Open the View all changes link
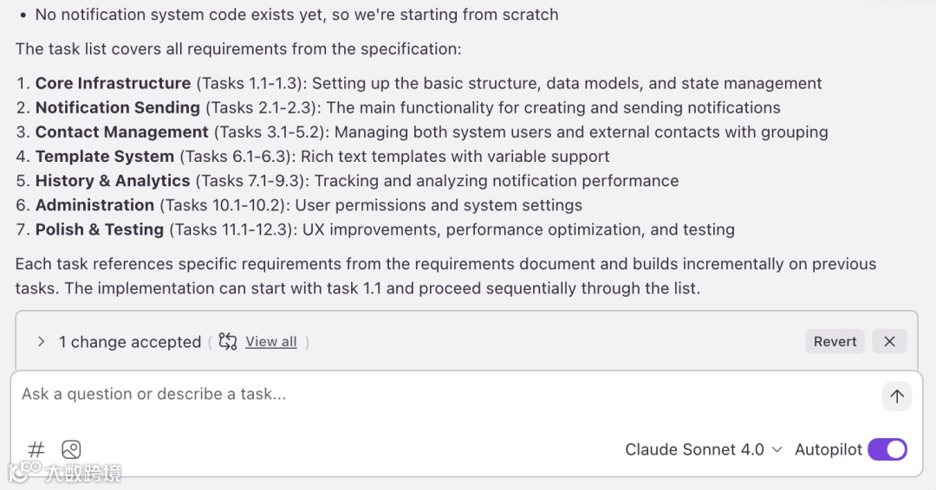This screenshot has width=936, height=490. pos(270,342)
